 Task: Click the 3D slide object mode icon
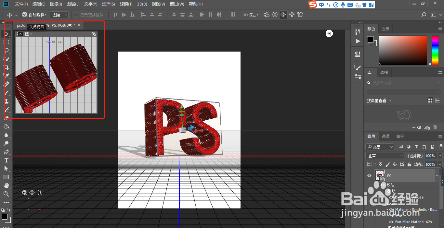coord(292,15)
